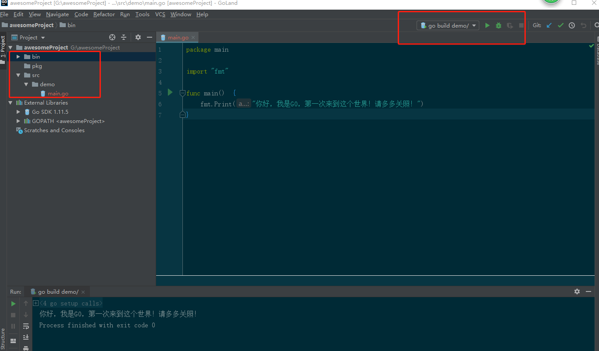Collapse the awesomeProject root node
This screenshot has height=351, width=599.
click(x=10, y=47)
